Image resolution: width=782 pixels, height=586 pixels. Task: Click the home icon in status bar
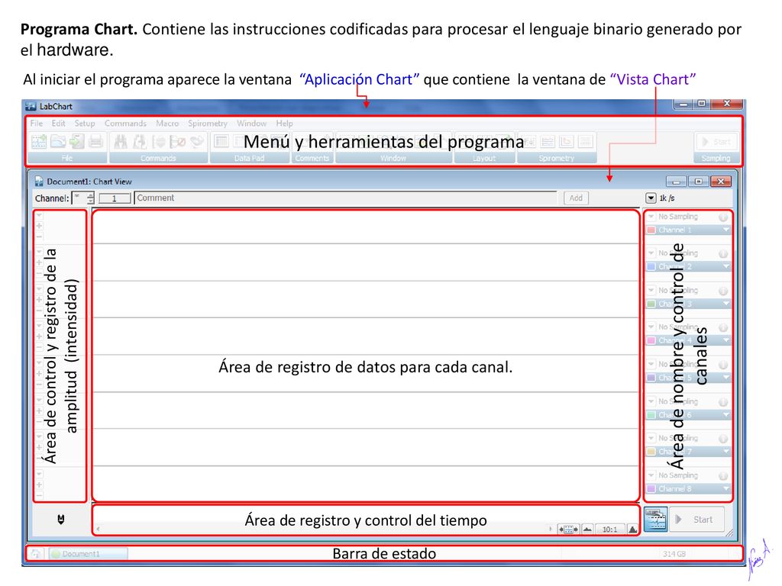[x=36, y=554]
